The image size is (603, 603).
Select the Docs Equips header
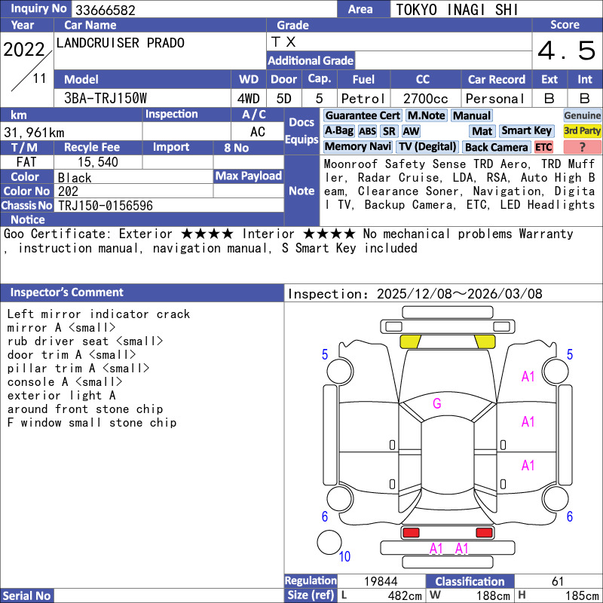coord(301,130)
